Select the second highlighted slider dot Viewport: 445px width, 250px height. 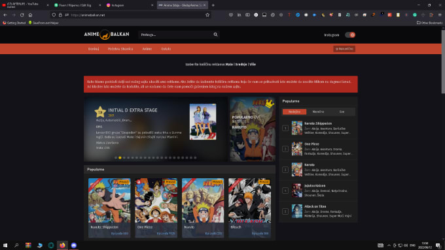click(120, 158)
